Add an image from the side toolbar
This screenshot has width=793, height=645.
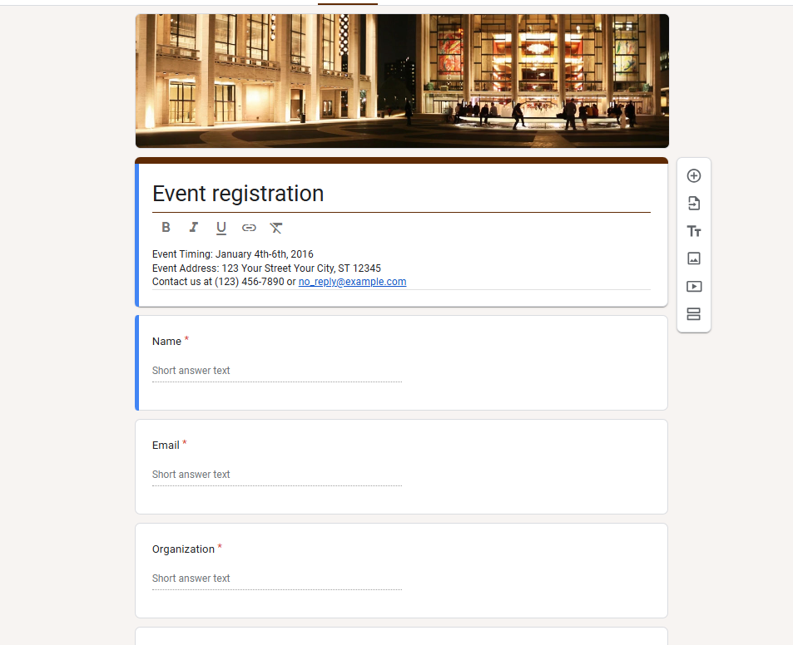(694, 258)
